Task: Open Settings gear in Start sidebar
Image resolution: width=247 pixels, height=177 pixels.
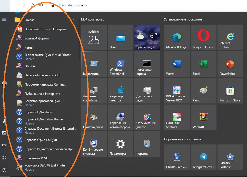Action: 4,158
